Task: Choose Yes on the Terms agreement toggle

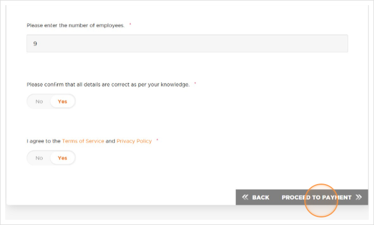Action: point(62,158)
